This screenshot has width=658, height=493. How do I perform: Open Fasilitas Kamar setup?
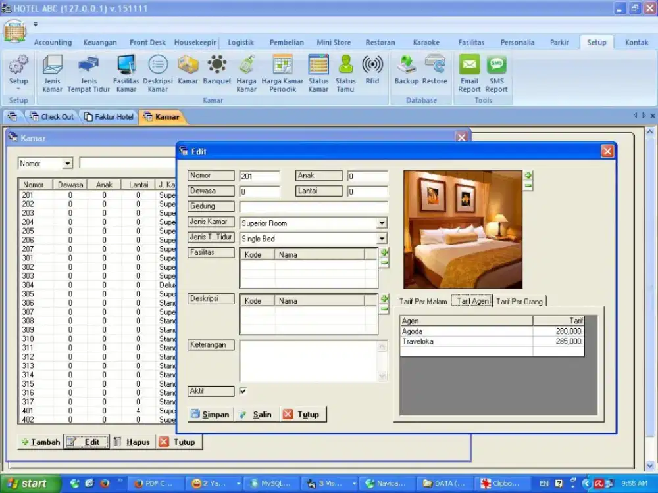tap(126, 73)
